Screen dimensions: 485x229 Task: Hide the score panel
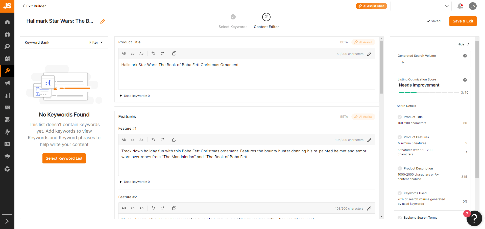click(x=464, y=44)
